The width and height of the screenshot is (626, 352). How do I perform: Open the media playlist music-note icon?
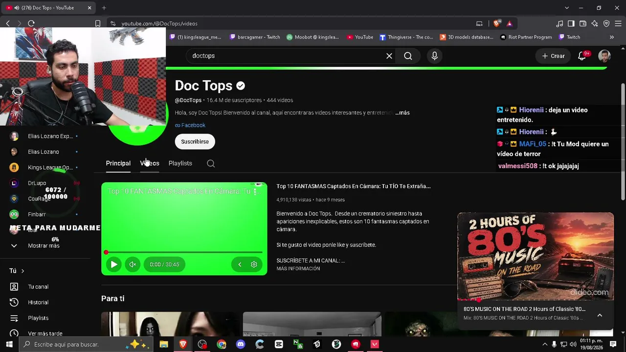coord(559,23)
